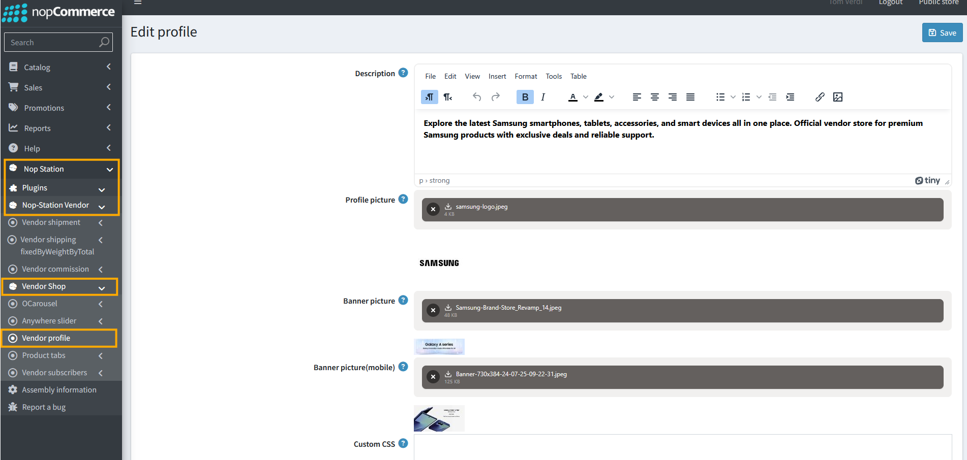
Task: Justify text in editor
Action: point(690,97)
